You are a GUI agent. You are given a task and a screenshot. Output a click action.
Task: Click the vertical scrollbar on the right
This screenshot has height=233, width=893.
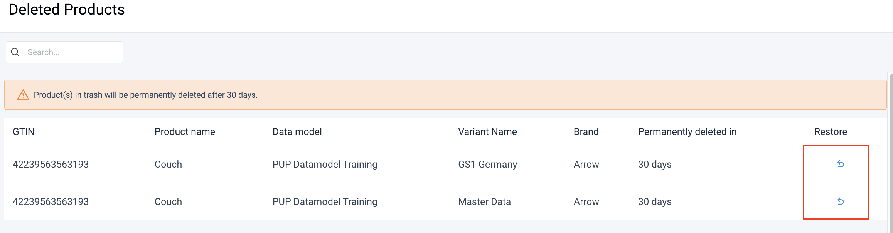[891, 154]
